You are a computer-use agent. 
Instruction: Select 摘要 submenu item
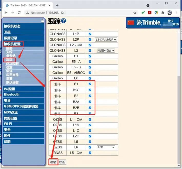tap(9, 48)
